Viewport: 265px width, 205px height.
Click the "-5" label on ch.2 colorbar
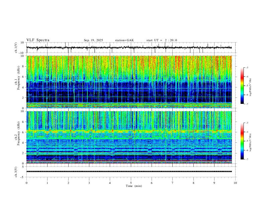pos(247,141)
